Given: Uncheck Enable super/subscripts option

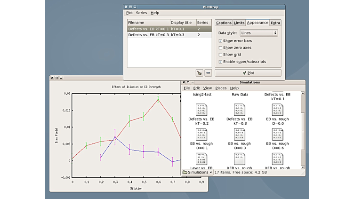Looking at the screenshot, I should coord(221,62).
